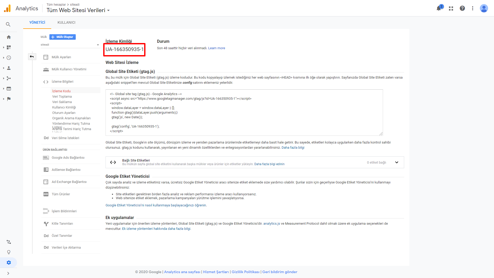This screenshot has height=278, width=494.
Task: Open notifications bell icon
Action: [x=439, y=8]
